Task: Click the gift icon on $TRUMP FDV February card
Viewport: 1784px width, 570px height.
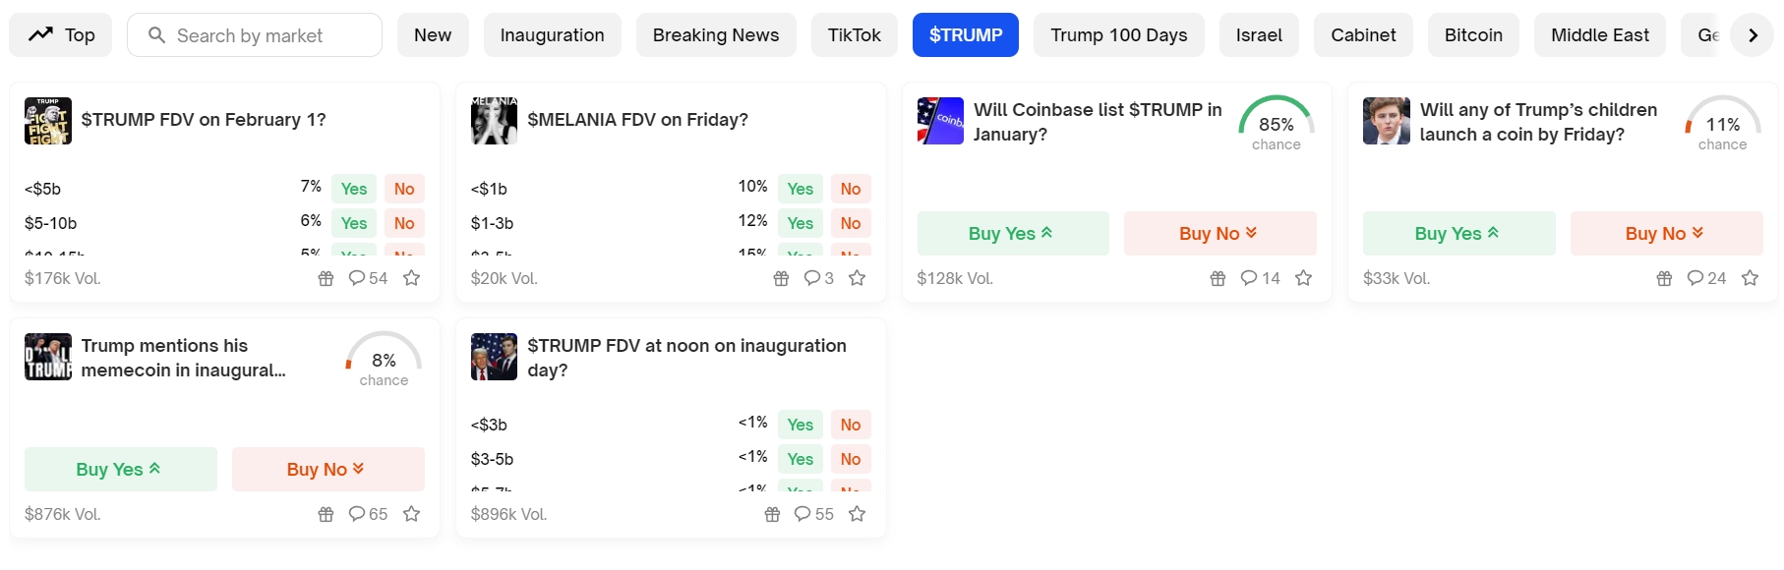Action: [326, 278]
